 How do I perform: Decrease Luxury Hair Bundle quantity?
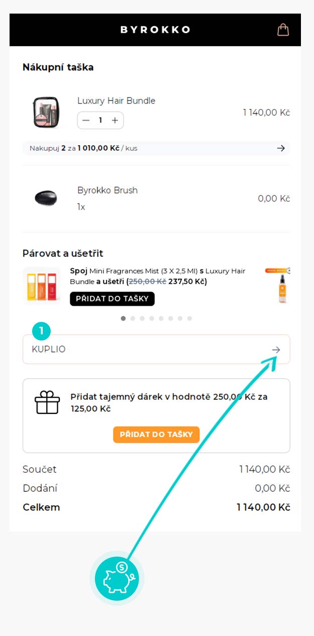coord(86,121)
